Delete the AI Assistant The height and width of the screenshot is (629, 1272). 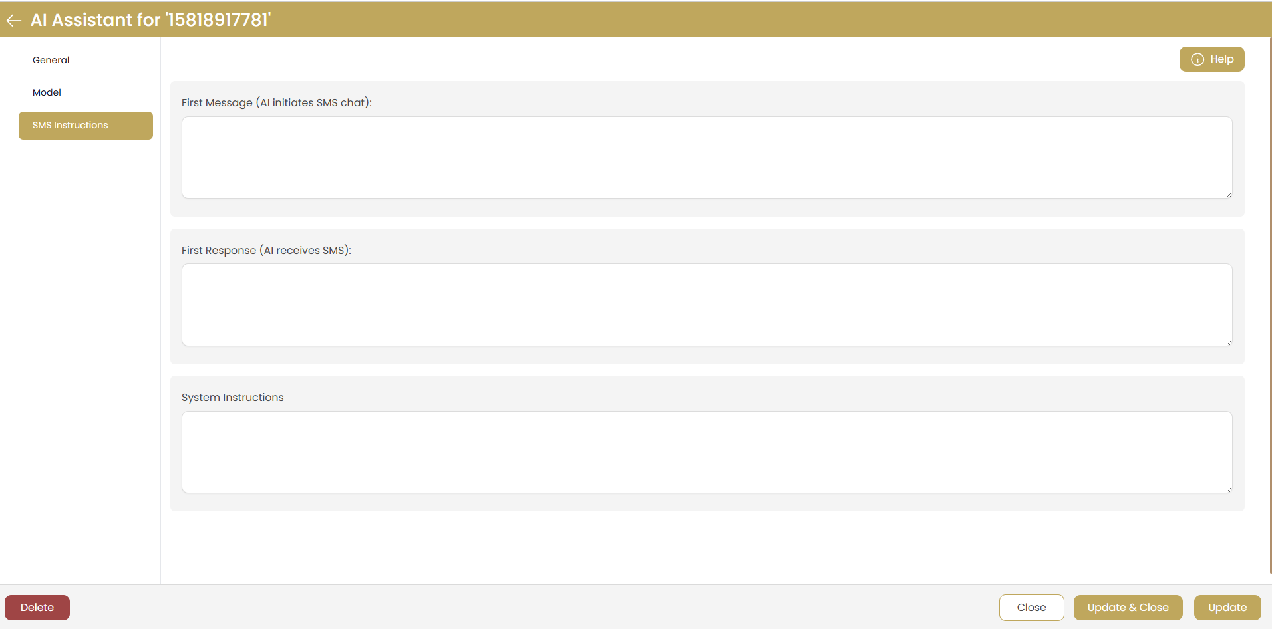pyautogui.click(x=37, y=607)
